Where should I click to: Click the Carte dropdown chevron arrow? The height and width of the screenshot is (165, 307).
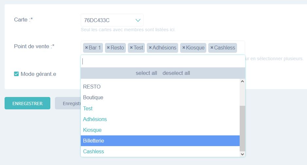(138, 20)
